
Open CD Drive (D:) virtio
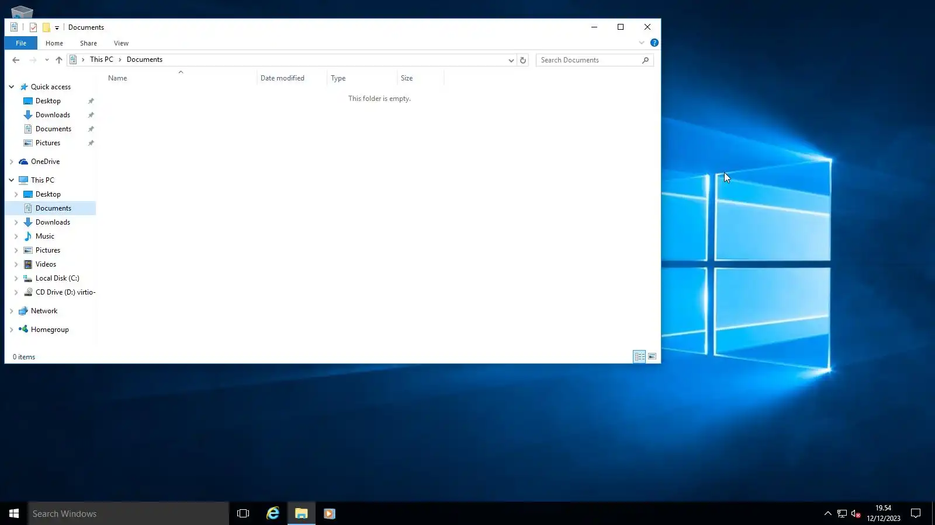pyautogui.click(x=65, y=292)
